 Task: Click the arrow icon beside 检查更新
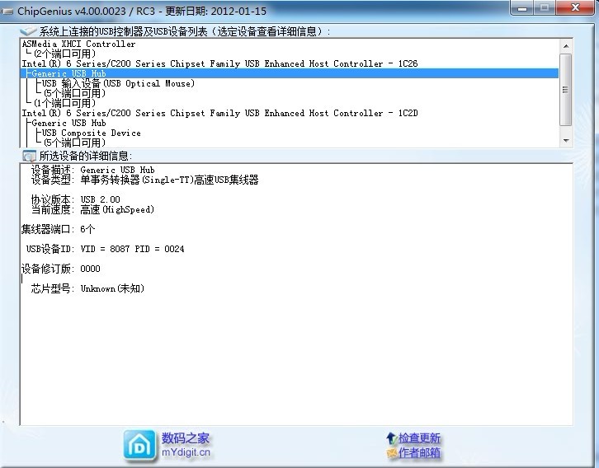click(390, 438)
